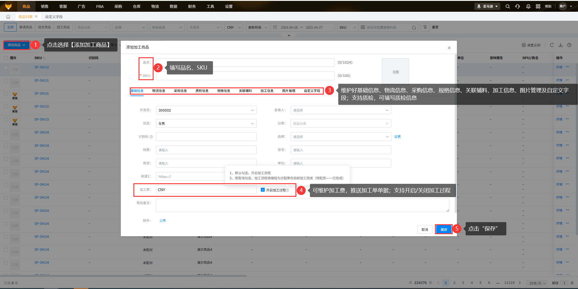Uncheck the 开启加工过程 checkbox

coord(263,190)
